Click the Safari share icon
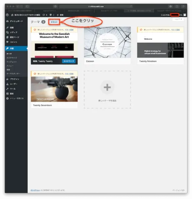This screenshot has height=199, width=192. [x=177, y=6]
